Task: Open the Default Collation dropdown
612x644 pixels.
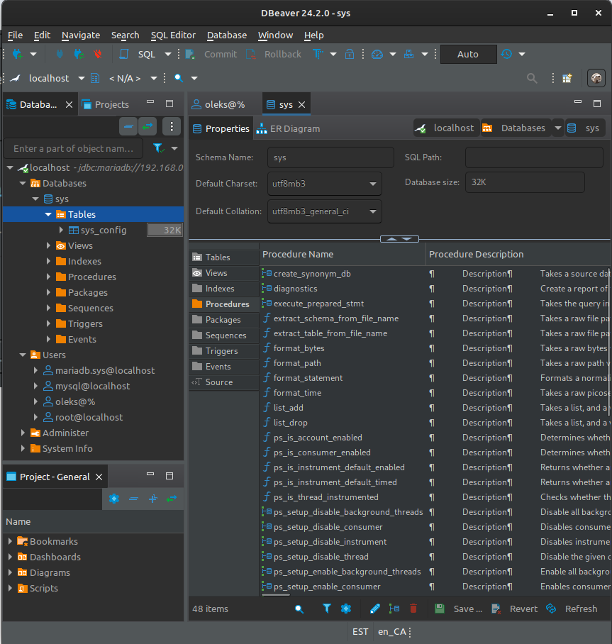Action: tap(325, 211)
